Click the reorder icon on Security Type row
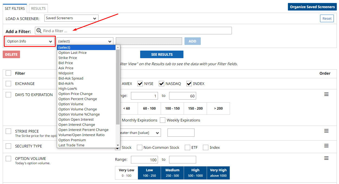Viewport: 339px width, 184px height. pyautogui.click(x=326, y=146)
